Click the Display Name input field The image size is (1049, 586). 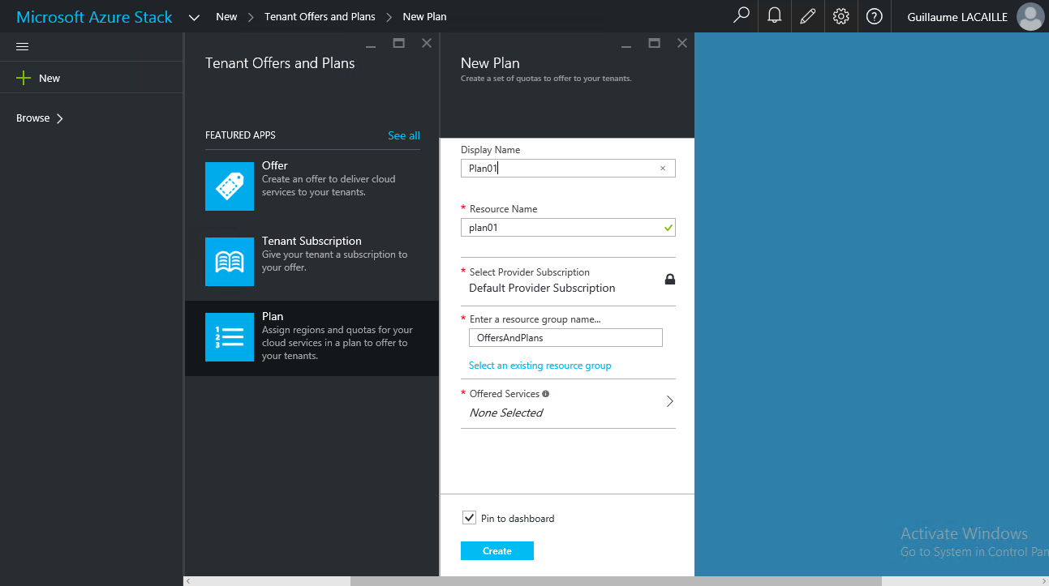(x=568, y=169)
